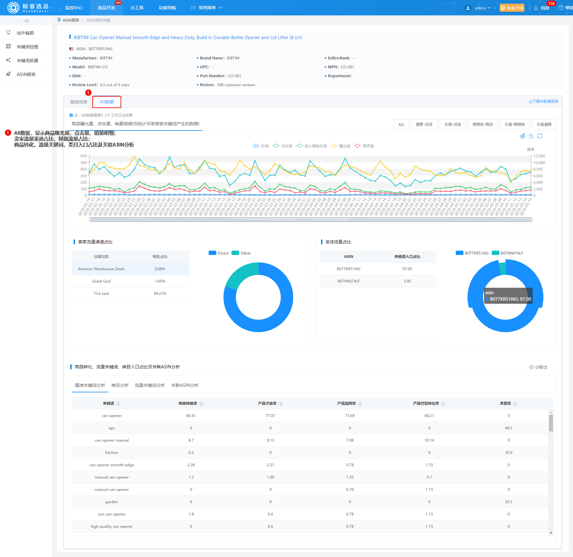Image resolution: width=573 pixels, height=557 pixels.
Task: Click the 价格-点击 filter button
Action: pyautogui.click(x=453, y=124)
